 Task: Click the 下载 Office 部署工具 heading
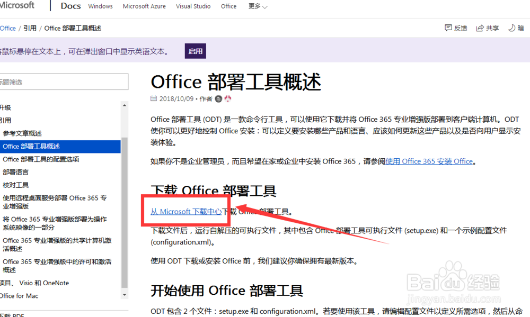(214, 191)
